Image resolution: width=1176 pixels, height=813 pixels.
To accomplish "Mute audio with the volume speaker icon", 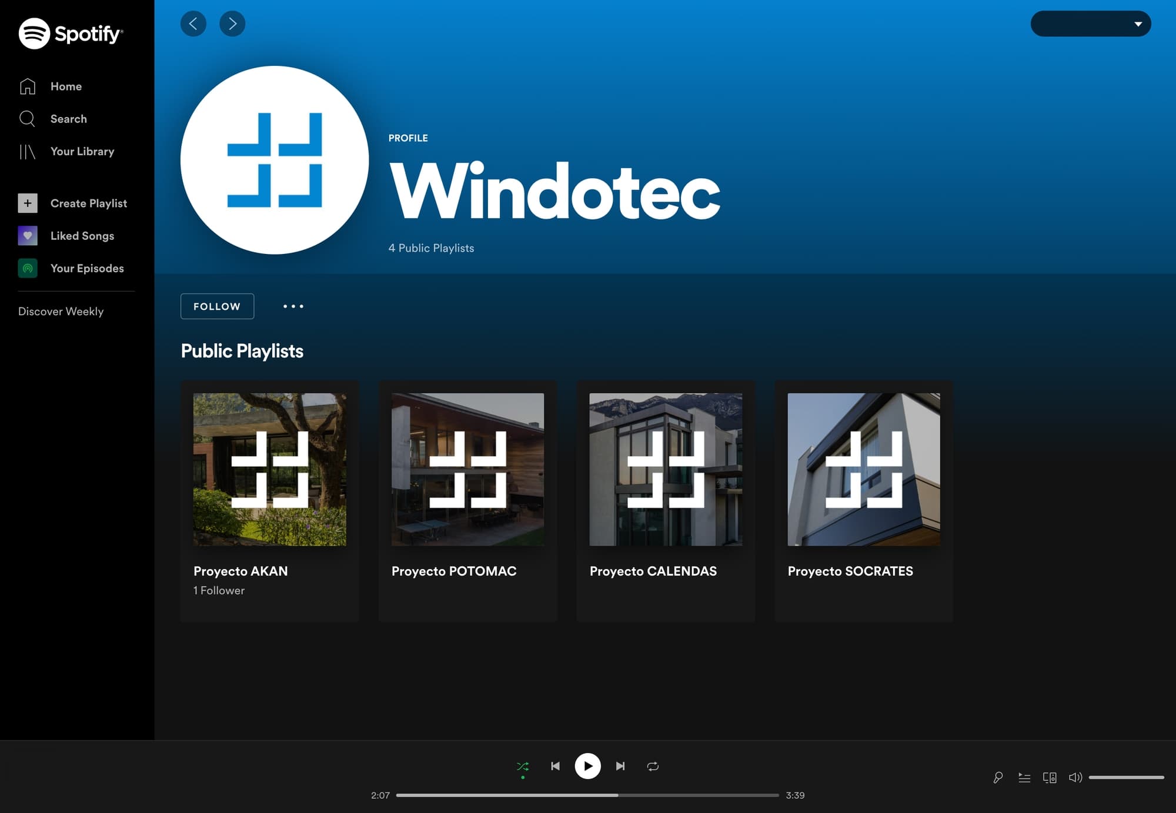I will click(1077, 777).
